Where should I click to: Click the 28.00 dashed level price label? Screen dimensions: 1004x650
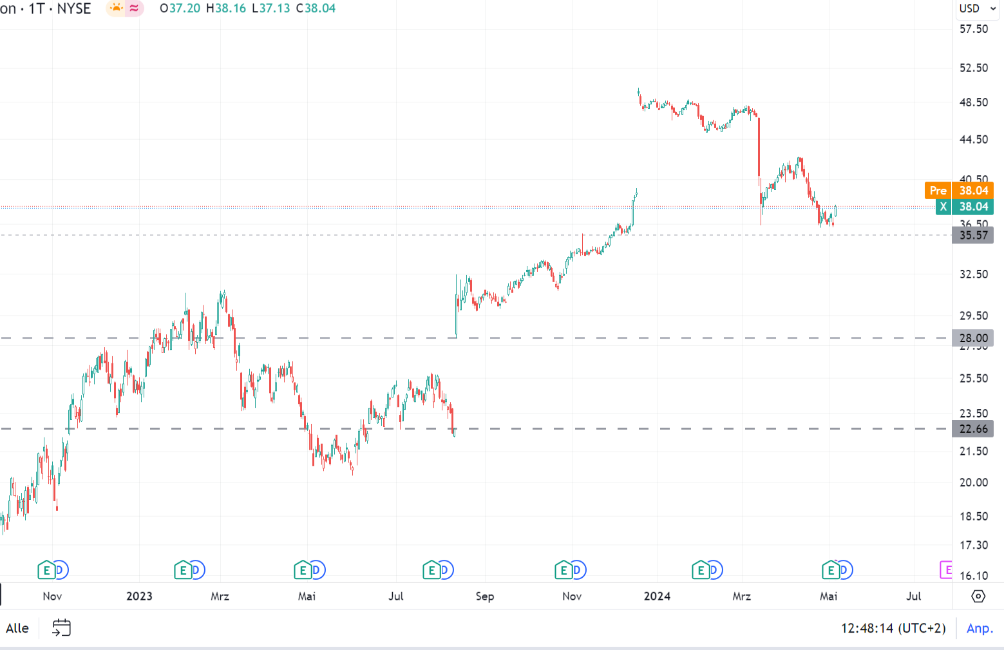(972, 338)
